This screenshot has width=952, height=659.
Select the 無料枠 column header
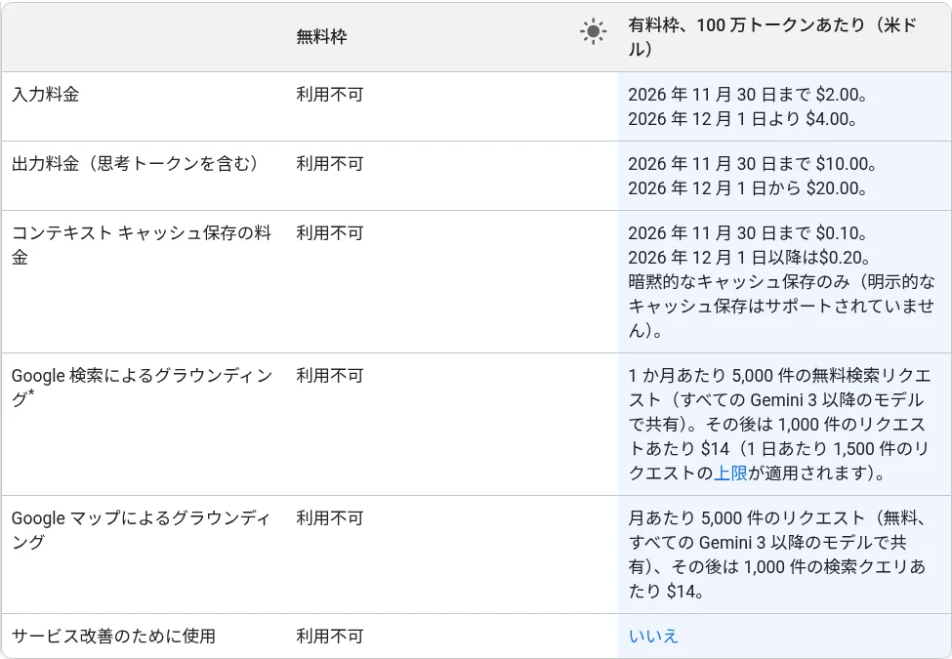point(322,36)
